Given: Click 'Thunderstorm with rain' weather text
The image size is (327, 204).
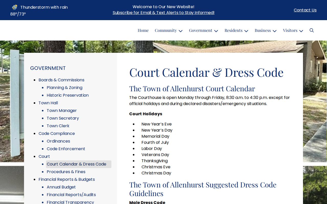Looking at the screenshot, I should 44,7.
